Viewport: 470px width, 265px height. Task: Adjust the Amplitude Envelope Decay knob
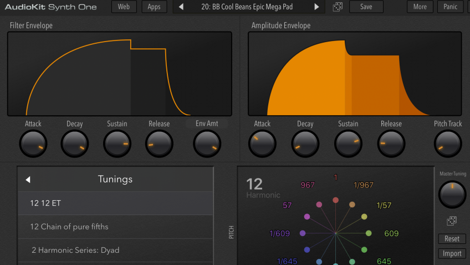pyautogui.click(x=305, y=144)
